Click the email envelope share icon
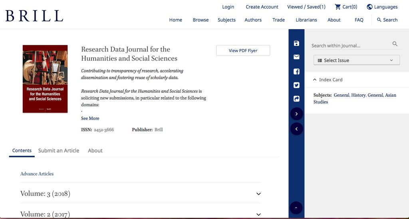This screenshot has height=219, width=409. click(296, 57)
